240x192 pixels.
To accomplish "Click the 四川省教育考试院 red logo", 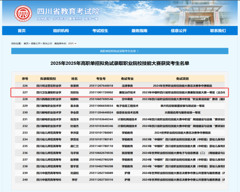I will pyautogui.click(x=23, y=13).
